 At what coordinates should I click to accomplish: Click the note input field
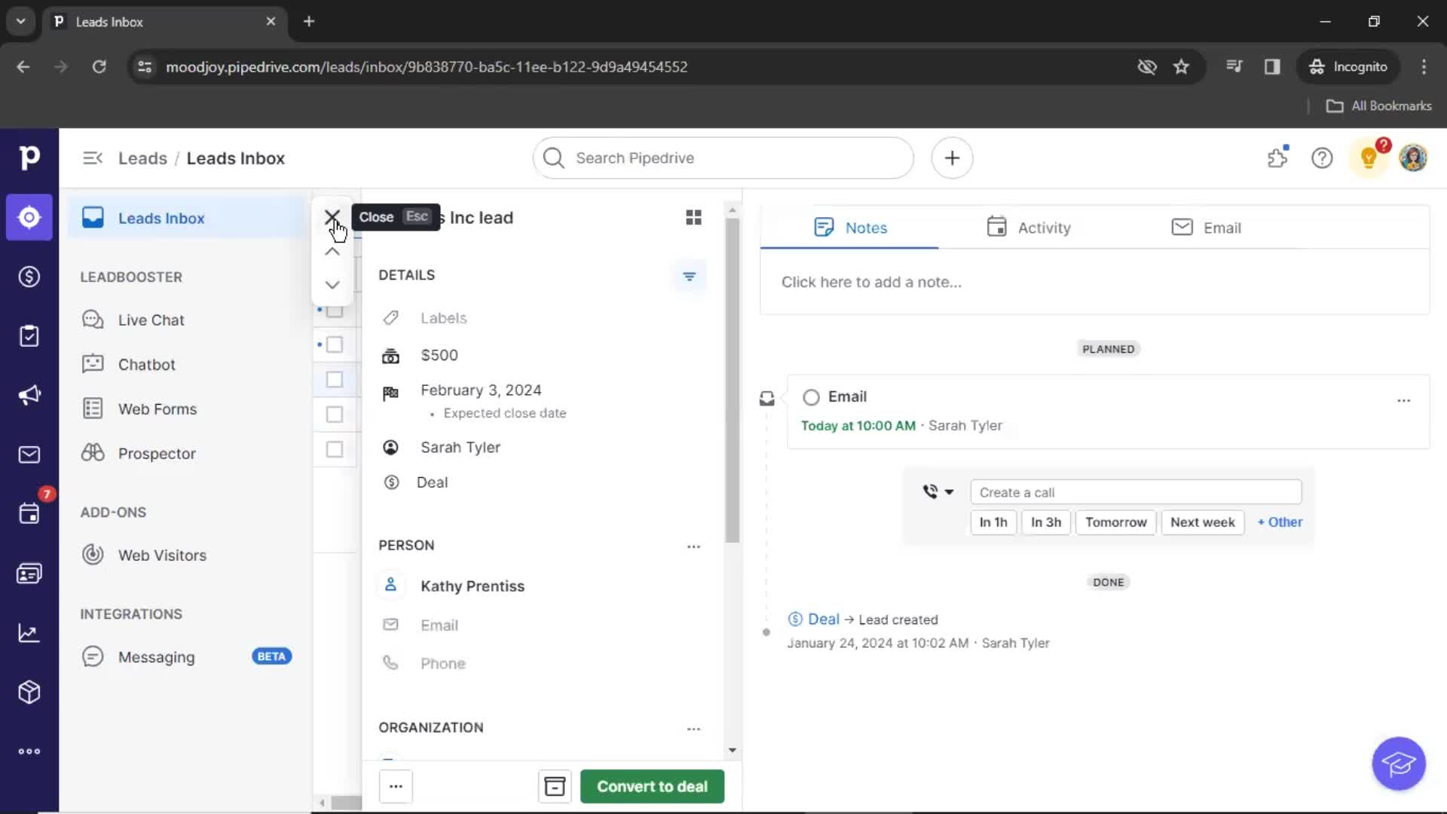point(870,281)
